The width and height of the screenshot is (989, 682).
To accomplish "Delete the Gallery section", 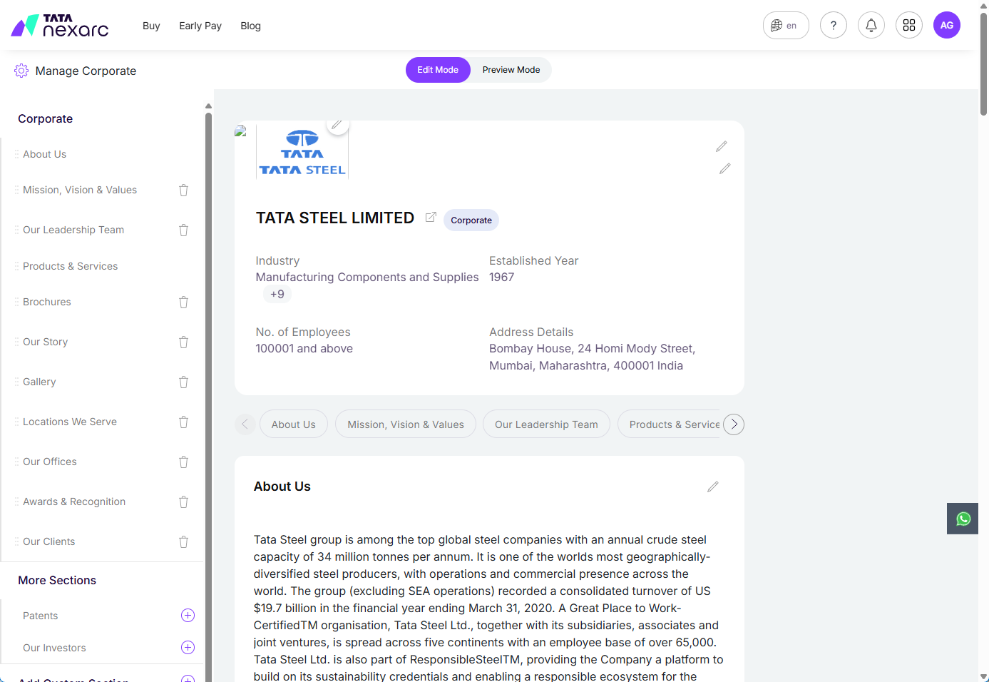I will tap(183, 382).
